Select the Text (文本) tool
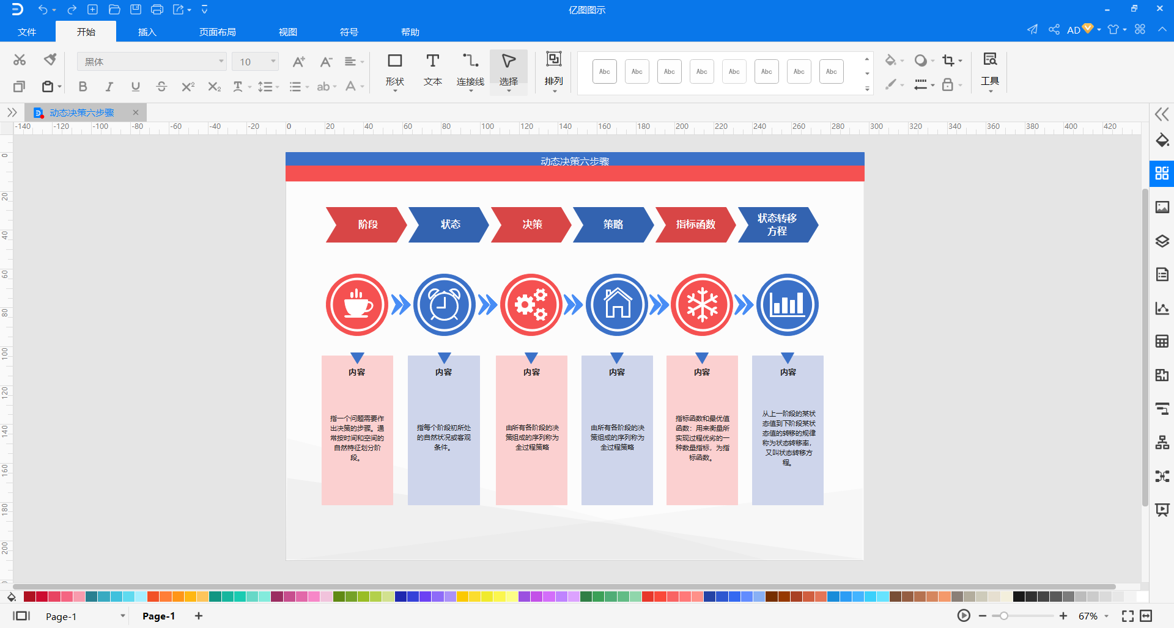The height and width of the screenshot is (628, 1174). pos(432,70)
